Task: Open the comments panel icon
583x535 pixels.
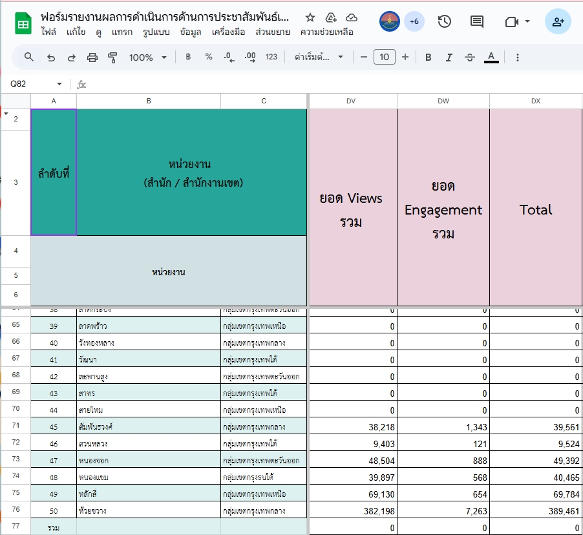Action: 476,21
